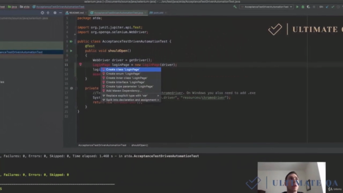The height and width of the screenshot is (193, 343).
Task: Select Create enum 'LoginPage' option
Action: point(131,74)
